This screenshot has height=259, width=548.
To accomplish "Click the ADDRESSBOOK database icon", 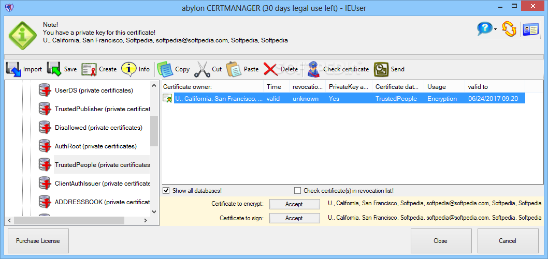I will pyautogui.click(x=45, y=202).
